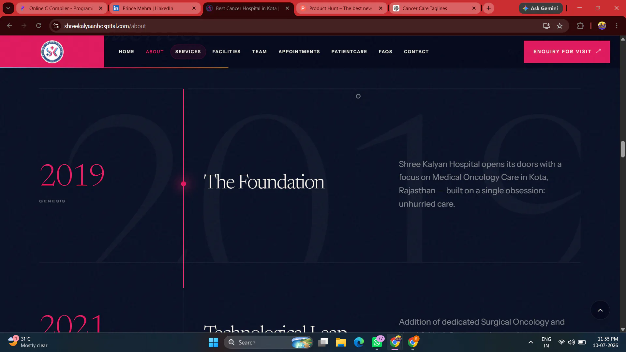This screenshot has width=626, height=352.
Task: Check the battery status icon
Action: [582, 342]
